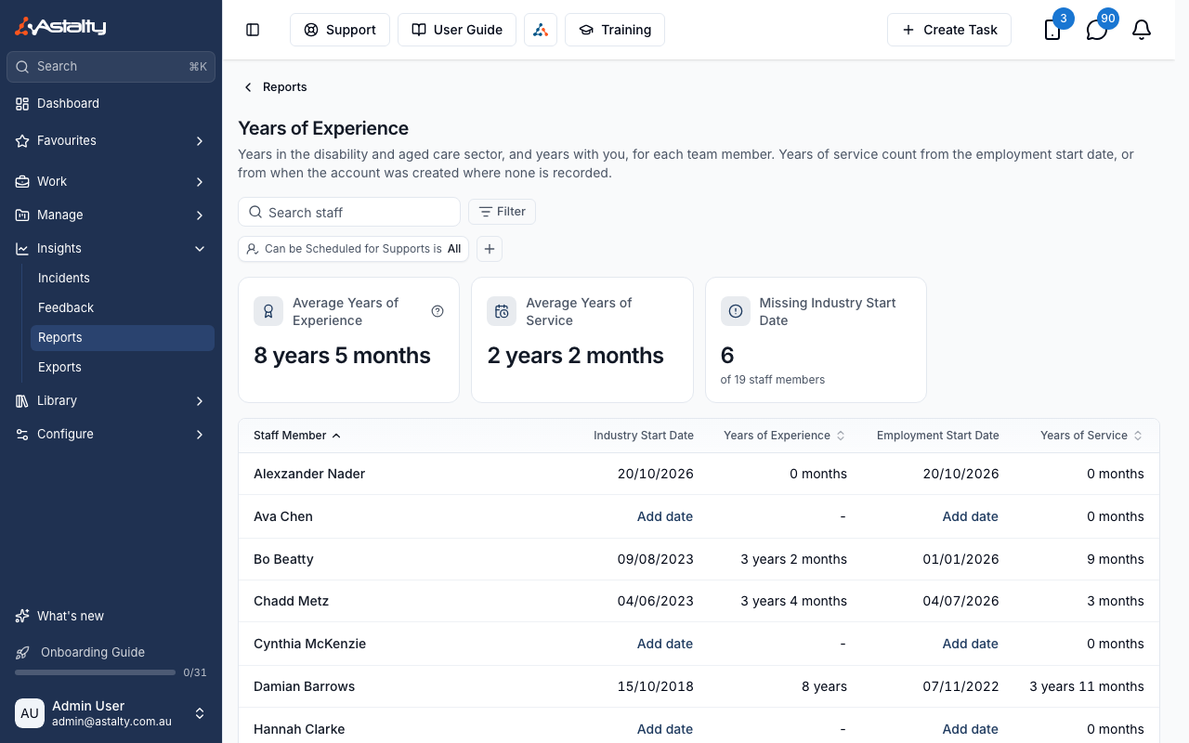Click the back chevron next to Reports
The width and height of the screenshot is (1189, 743).
pos(248,87)
